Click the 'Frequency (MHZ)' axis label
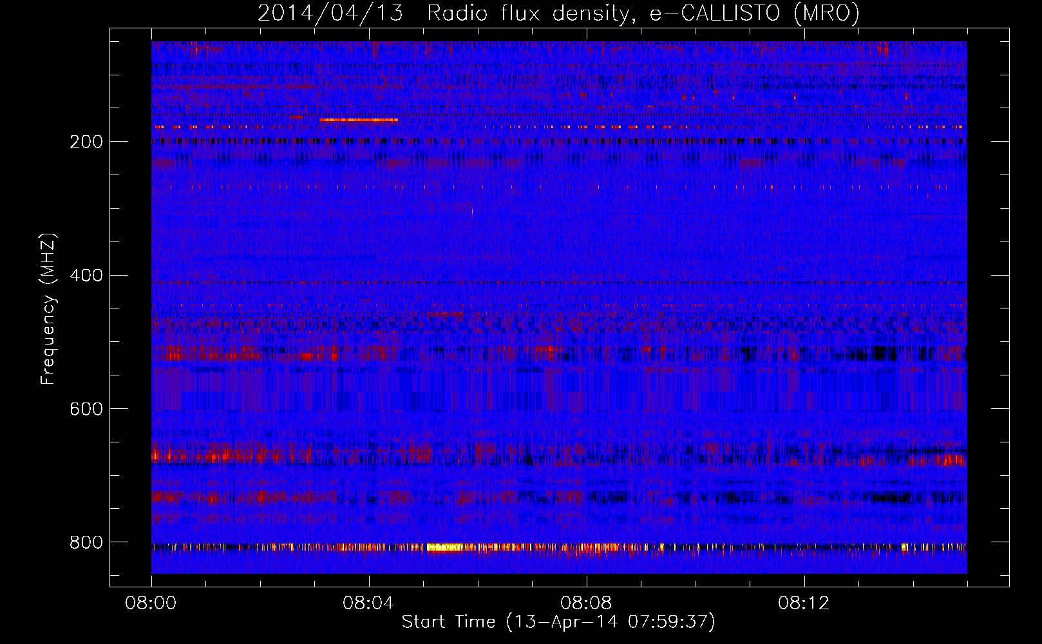 (x=48, y=309)
